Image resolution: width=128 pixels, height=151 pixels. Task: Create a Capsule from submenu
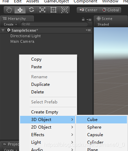click(x=101, y=135)
